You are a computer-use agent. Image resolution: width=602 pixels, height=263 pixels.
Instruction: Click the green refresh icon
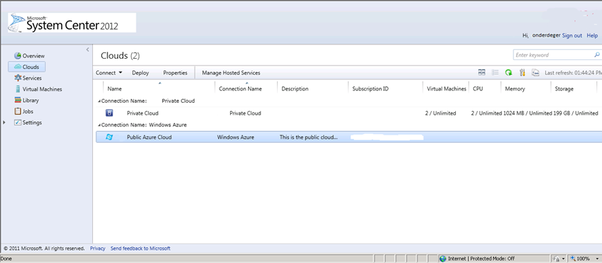508,72
